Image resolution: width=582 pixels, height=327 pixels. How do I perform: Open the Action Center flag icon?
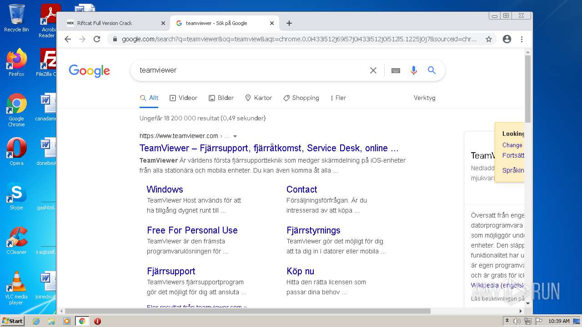click(539, 321)
